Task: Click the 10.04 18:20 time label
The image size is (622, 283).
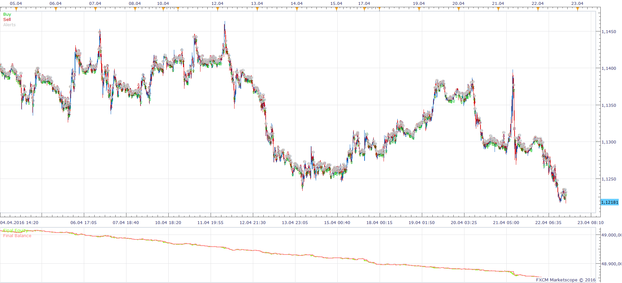Action: click(168, 222)
